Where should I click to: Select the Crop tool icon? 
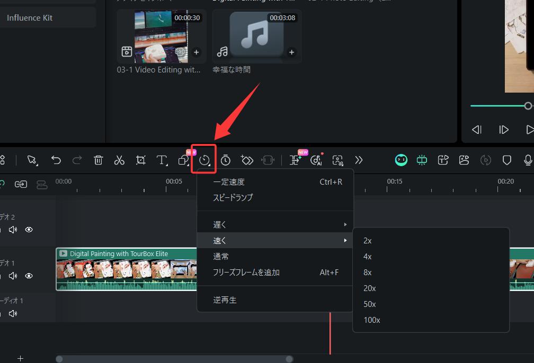[140, 160]
